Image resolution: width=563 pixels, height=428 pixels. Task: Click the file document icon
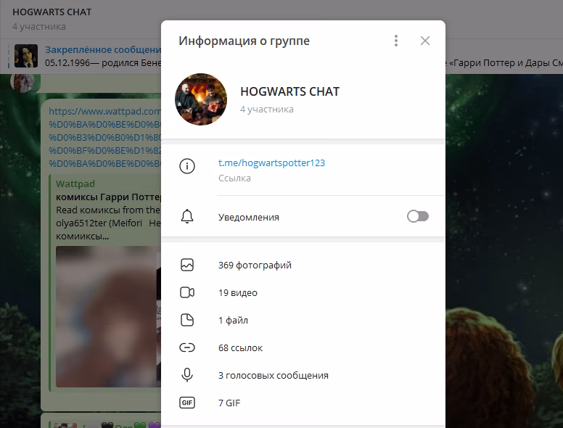[187, 320]
